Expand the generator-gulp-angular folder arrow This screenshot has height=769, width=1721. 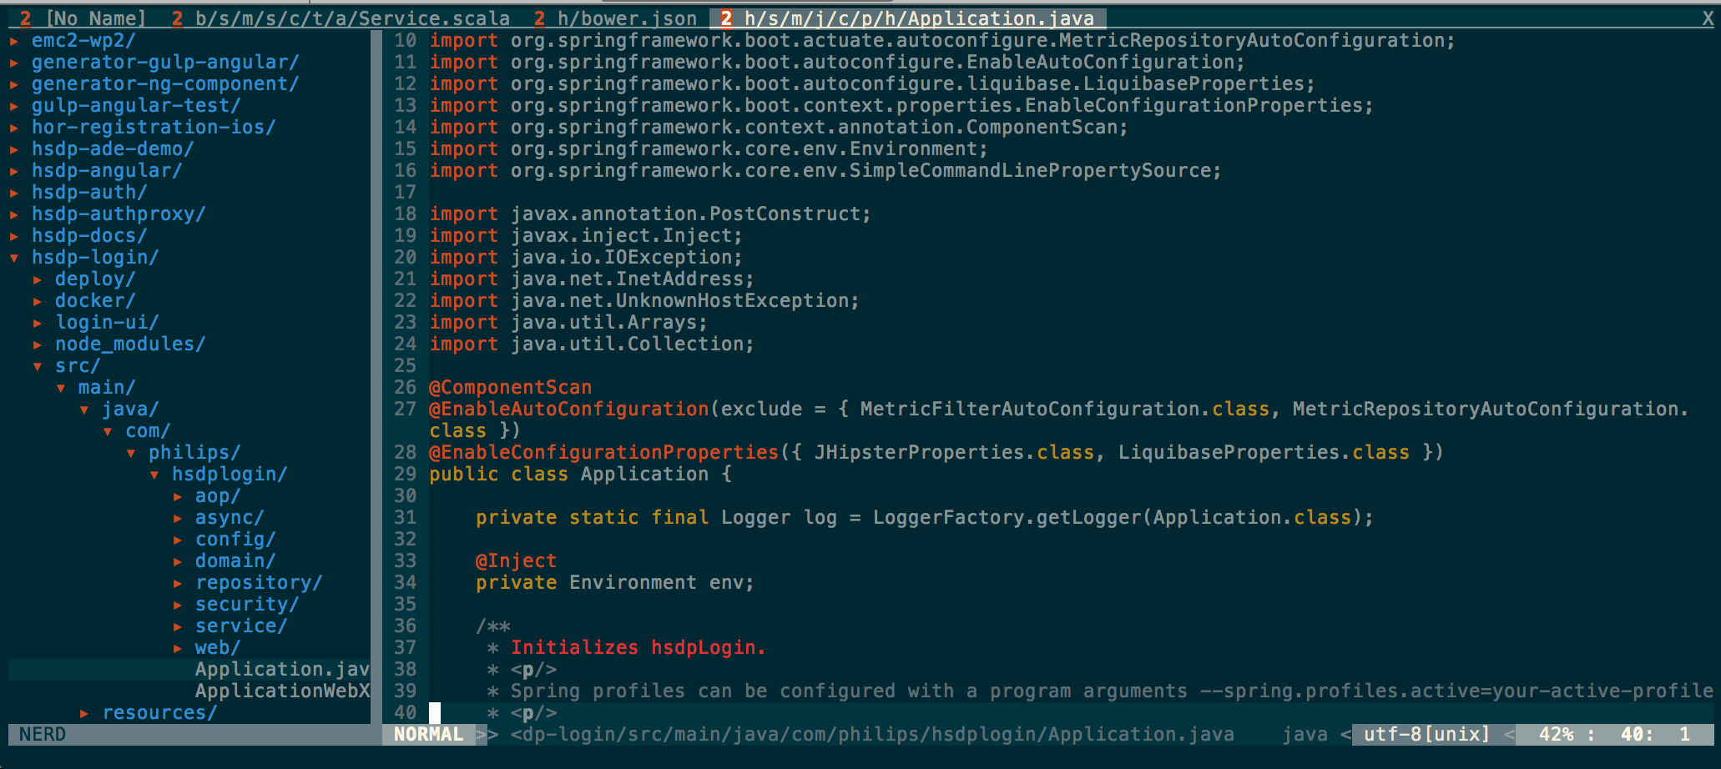coord(15,63)
